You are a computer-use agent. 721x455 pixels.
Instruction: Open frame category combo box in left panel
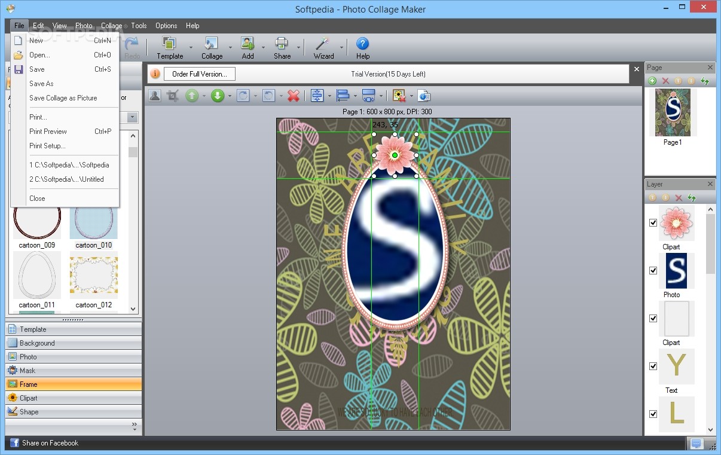pos(133,117)
